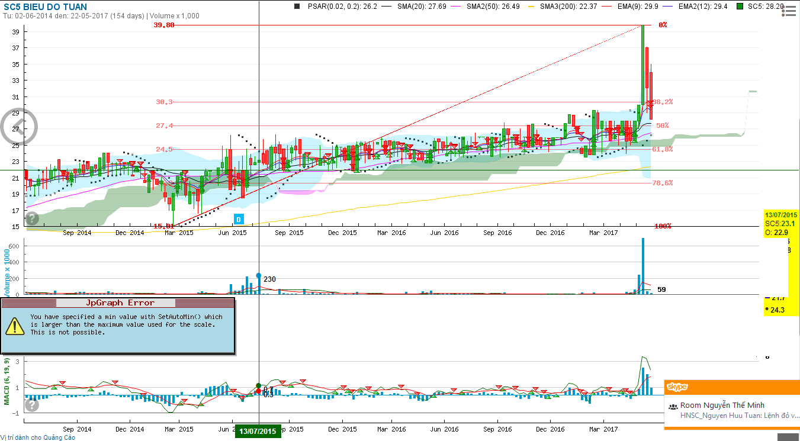Viewport: 800px width, 441px height.
Task: Click the group icon beside Room Nguyễn Thế Minh
Action: pos(673,406)
